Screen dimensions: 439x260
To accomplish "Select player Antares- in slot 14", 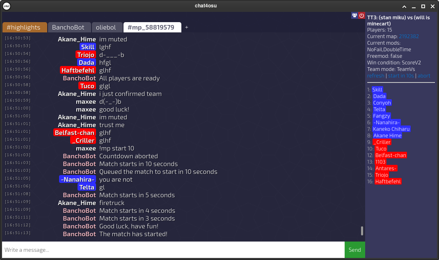I will (x=386, y=169).
